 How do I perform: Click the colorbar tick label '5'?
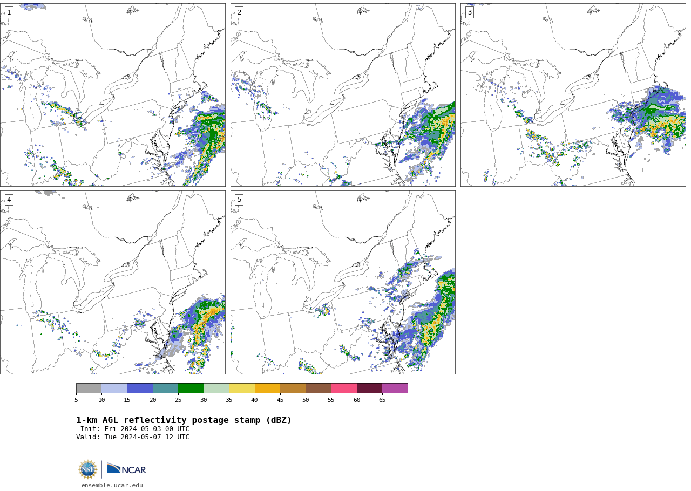coord(76,400)
